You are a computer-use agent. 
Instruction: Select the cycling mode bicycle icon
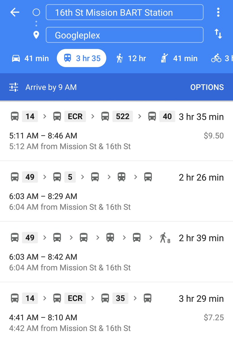pyautogui.click(x=216, y=59)
